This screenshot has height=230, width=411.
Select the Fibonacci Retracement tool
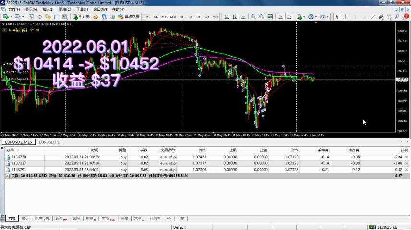(389, 17)
